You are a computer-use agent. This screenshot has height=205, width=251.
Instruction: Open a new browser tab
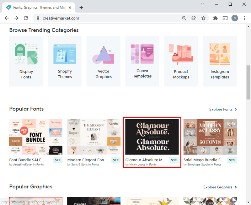[x=81, y=7]
